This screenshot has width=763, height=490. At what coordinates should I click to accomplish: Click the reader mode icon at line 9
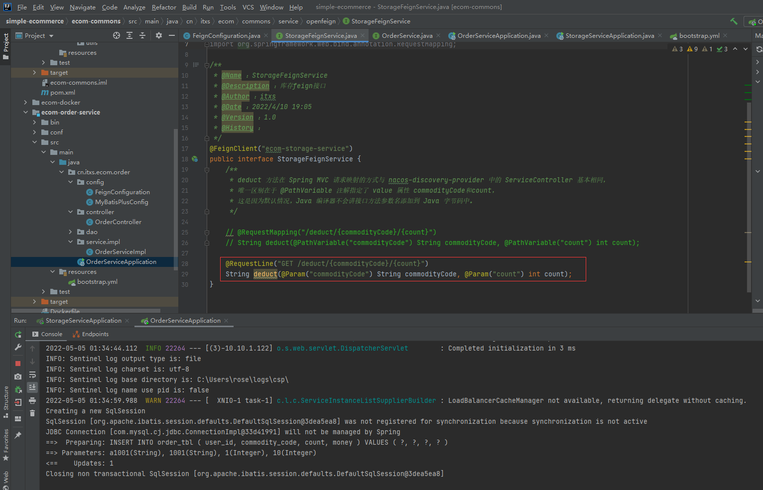pos(196,65)
